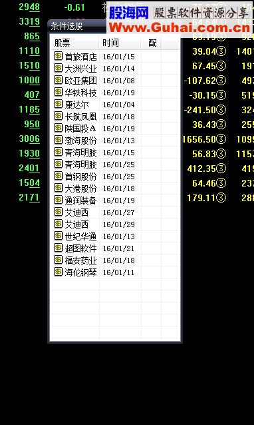This screenshot has width=254, height=425.
Task: Sort by the 股票 column header
Action: coord(74,43)
